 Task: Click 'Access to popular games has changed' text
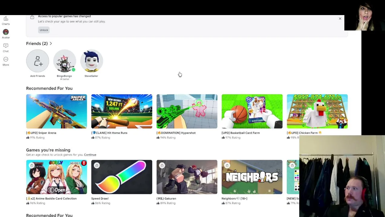click(x=64, y=16)
